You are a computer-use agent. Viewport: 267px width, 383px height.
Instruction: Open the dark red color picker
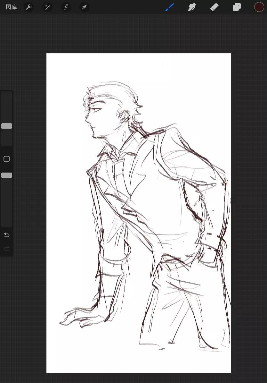click(259, 7)
